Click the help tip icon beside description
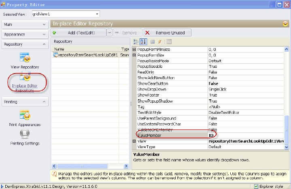The image size is (291, 189). pos(54,174)
